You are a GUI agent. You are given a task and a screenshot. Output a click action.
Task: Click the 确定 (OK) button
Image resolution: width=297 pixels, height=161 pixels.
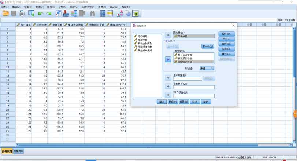[161, 102]
